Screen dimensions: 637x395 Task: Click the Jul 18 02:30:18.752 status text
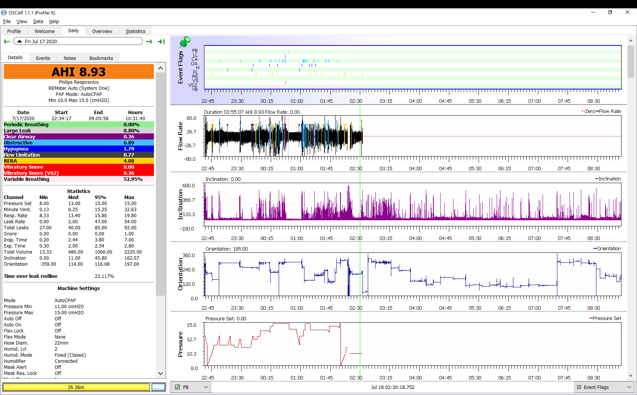(x=392, y=387)
